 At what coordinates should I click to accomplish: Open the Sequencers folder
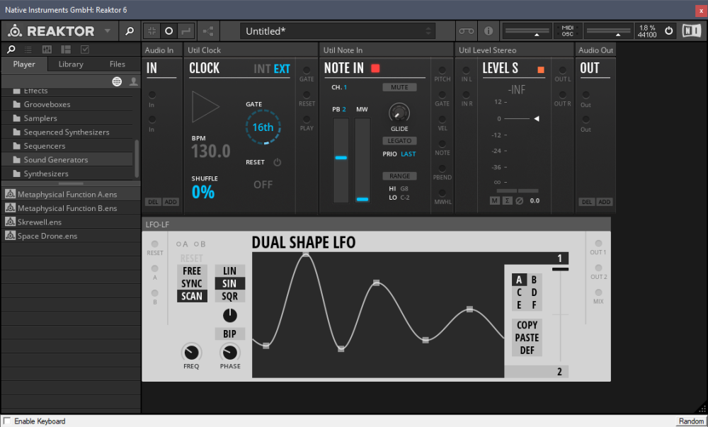pos(68,147)
